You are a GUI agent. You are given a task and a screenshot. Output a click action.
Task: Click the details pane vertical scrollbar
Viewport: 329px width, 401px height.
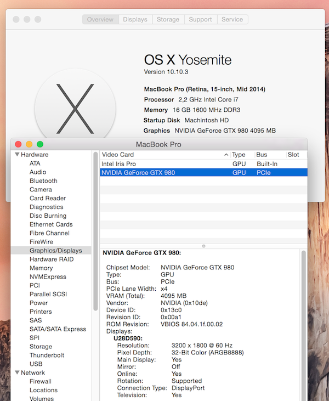point(303,325)
